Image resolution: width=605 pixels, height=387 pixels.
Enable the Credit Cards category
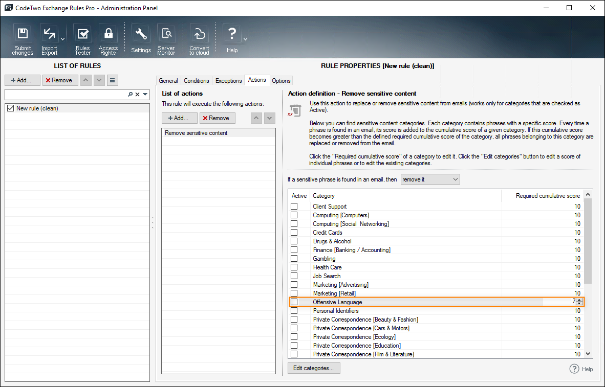pos(294,233)
